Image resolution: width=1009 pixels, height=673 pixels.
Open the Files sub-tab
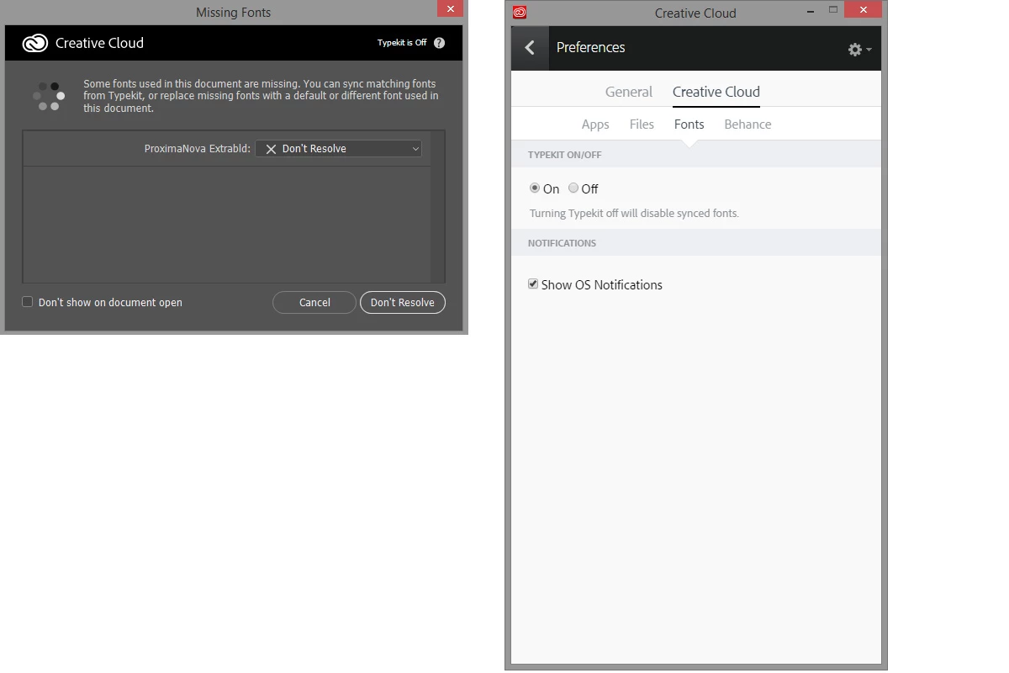[642, 125]
